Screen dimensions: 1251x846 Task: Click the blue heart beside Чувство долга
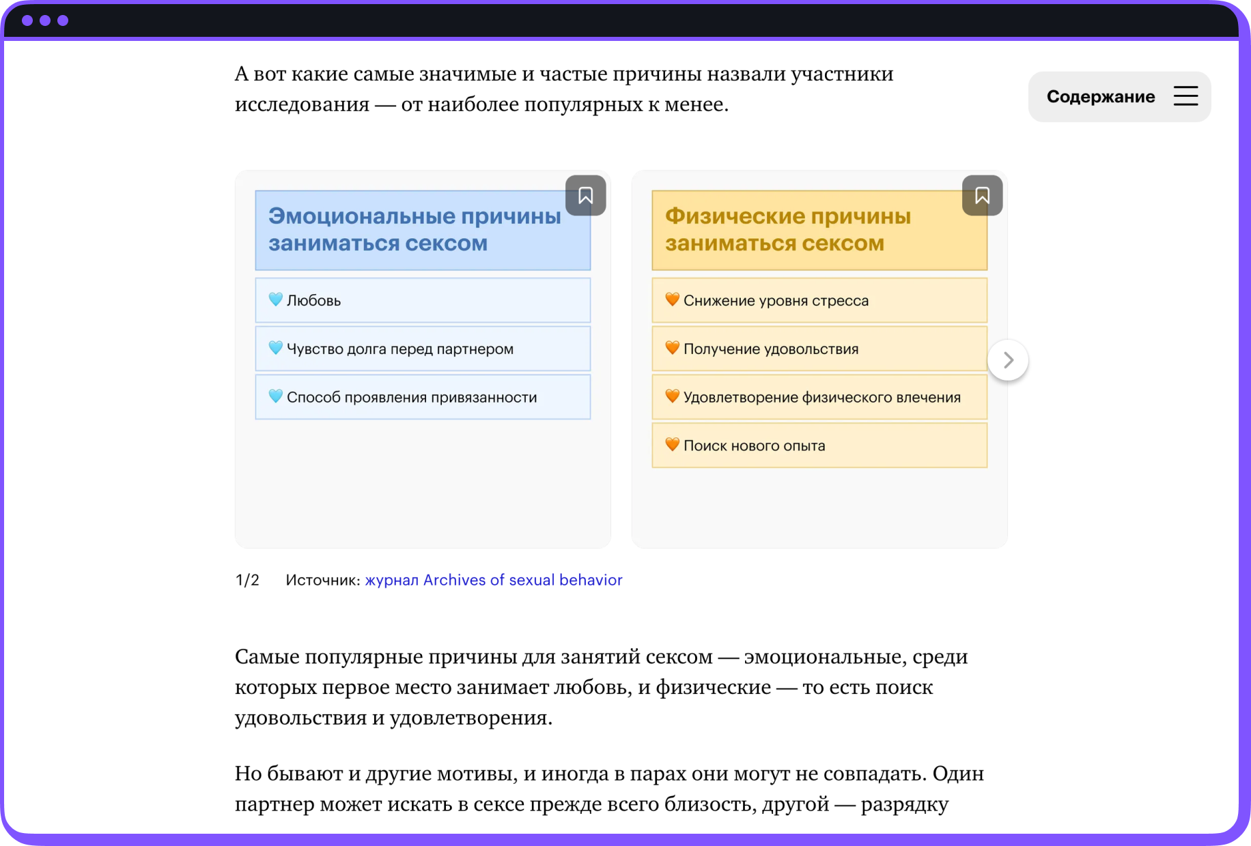tap(275, 348)
